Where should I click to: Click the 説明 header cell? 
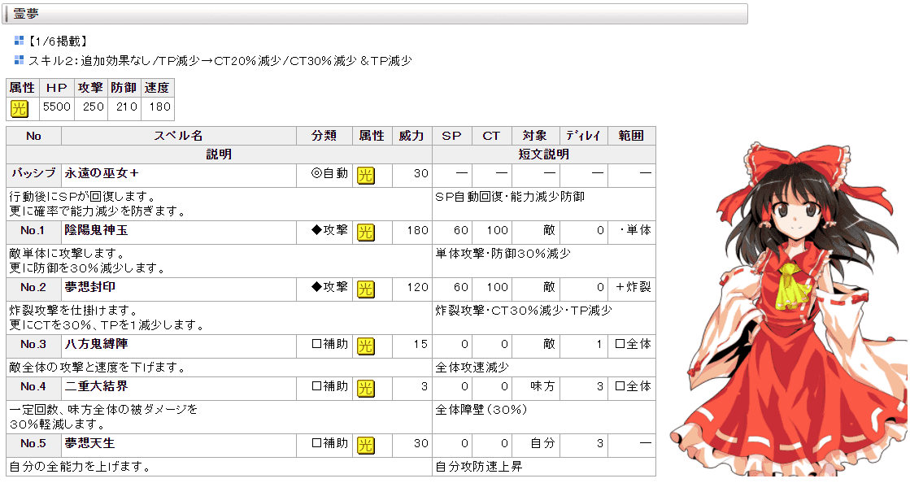point(219,154)
